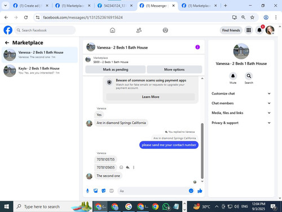
Task: Choose a sticker icon
Action: 104,191
